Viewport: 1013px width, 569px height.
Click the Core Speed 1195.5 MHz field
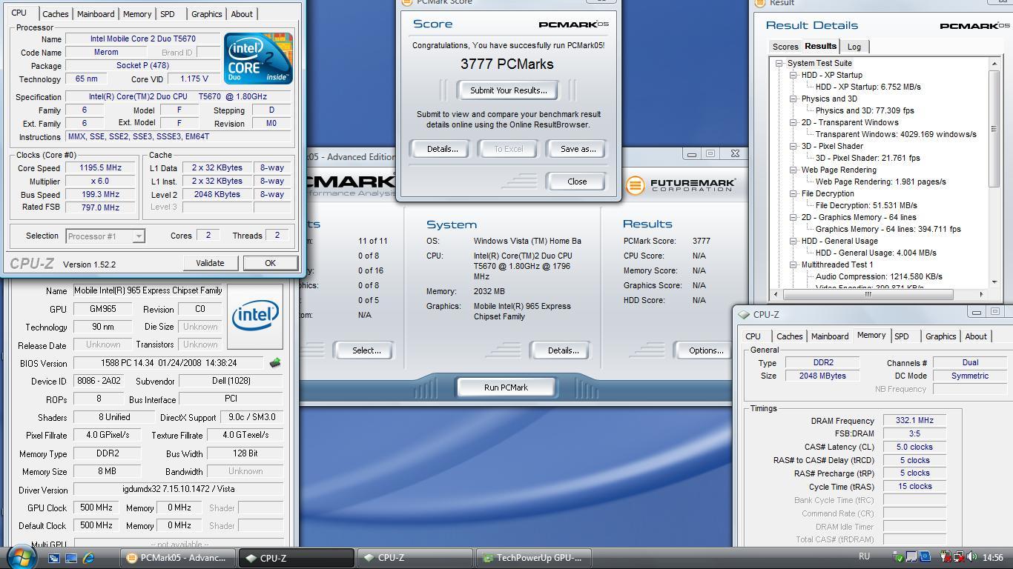(100, 168)
